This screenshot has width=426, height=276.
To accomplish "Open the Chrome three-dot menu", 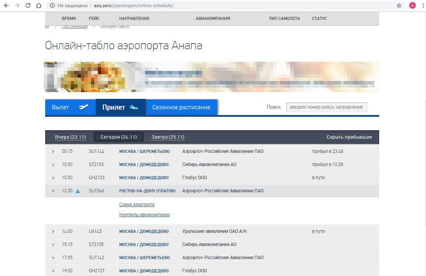I will [423, 5].
